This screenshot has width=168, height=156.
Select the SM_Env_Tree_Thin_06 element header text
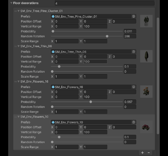coord(36,46)
